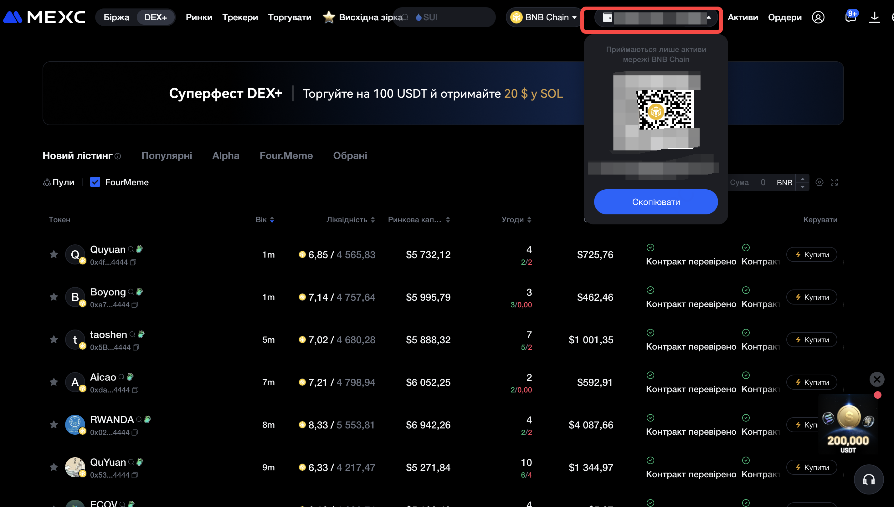Favorite the RWANDA token with star
894x507 pixels.
click(54, 424)
